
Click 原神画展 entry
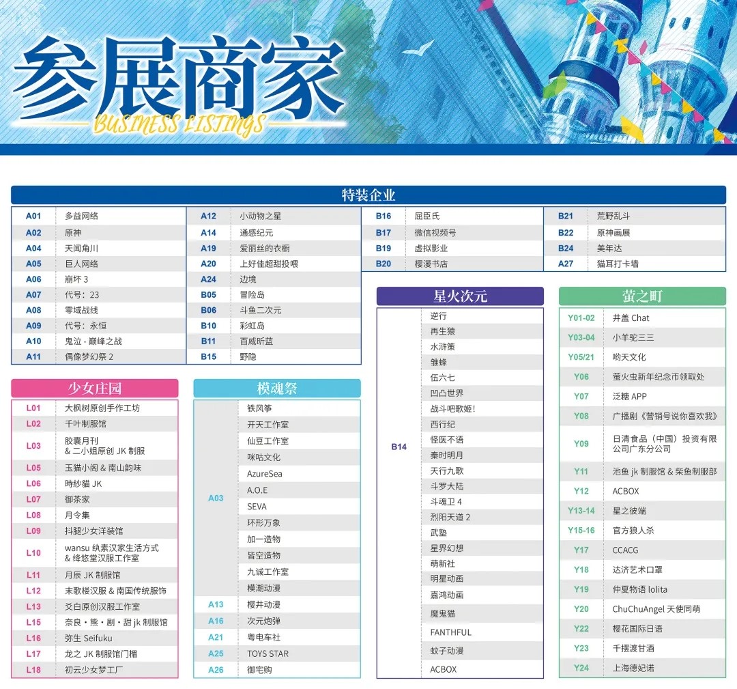coord(613,233)
